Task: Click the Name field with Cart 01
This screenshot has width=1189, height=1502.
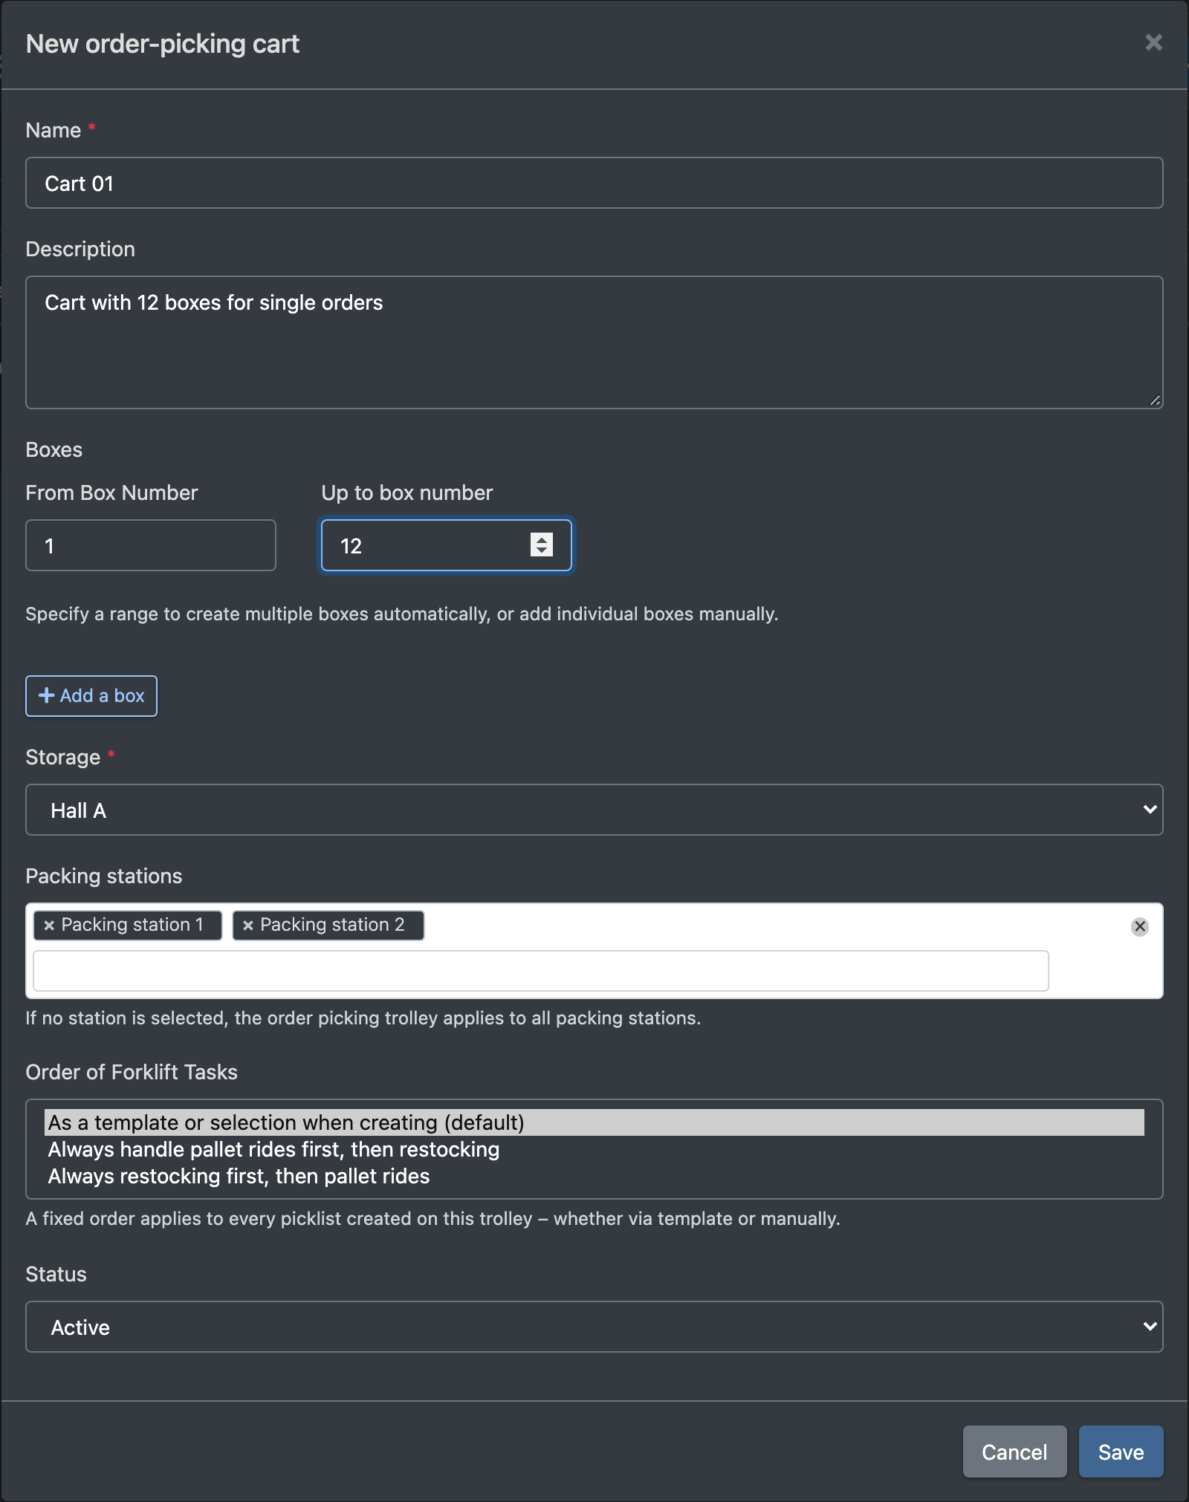Action: coord(594,183)
